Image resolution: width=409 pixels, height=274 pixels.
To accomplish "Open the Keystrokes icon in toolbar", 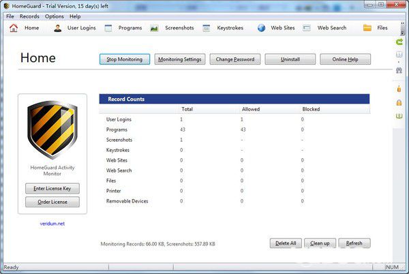I will coord(207,28).
